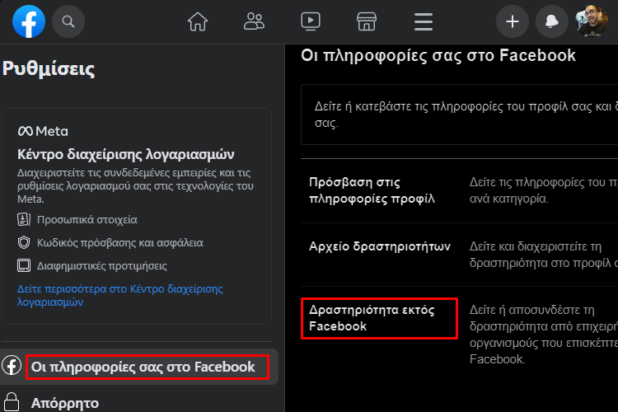Select Οι πληροφορίες σας στο Facebook menu item

click(x=139, y=367)
